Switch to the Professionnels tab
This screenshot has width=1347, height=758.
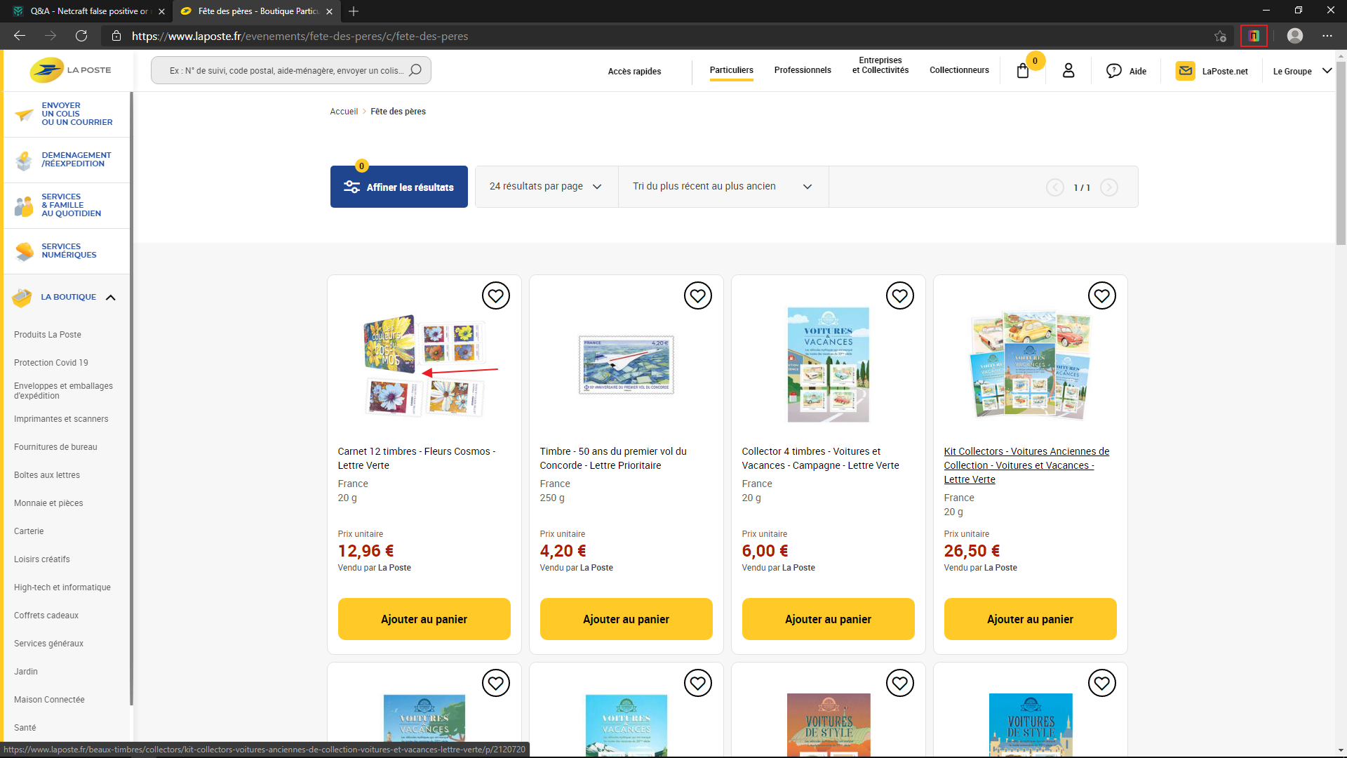[803, 70]
